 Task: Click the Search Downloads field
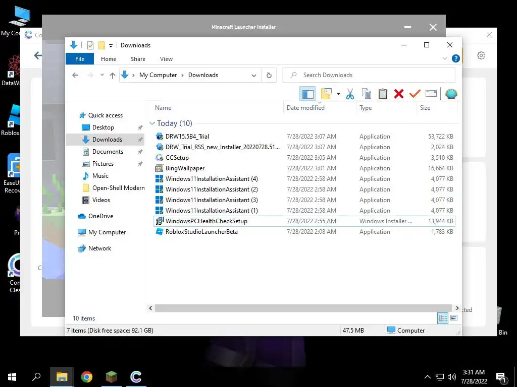(369, 75)
